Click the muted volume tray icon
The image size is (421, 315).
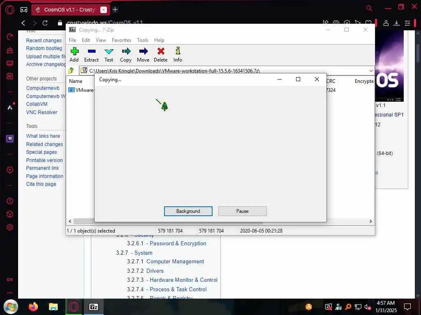coord(368,307)
